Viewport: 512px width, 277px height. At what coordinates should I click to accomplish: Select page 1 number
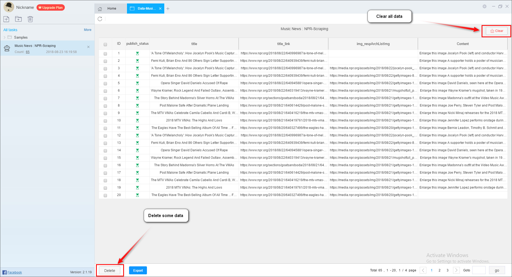[431, 270]
